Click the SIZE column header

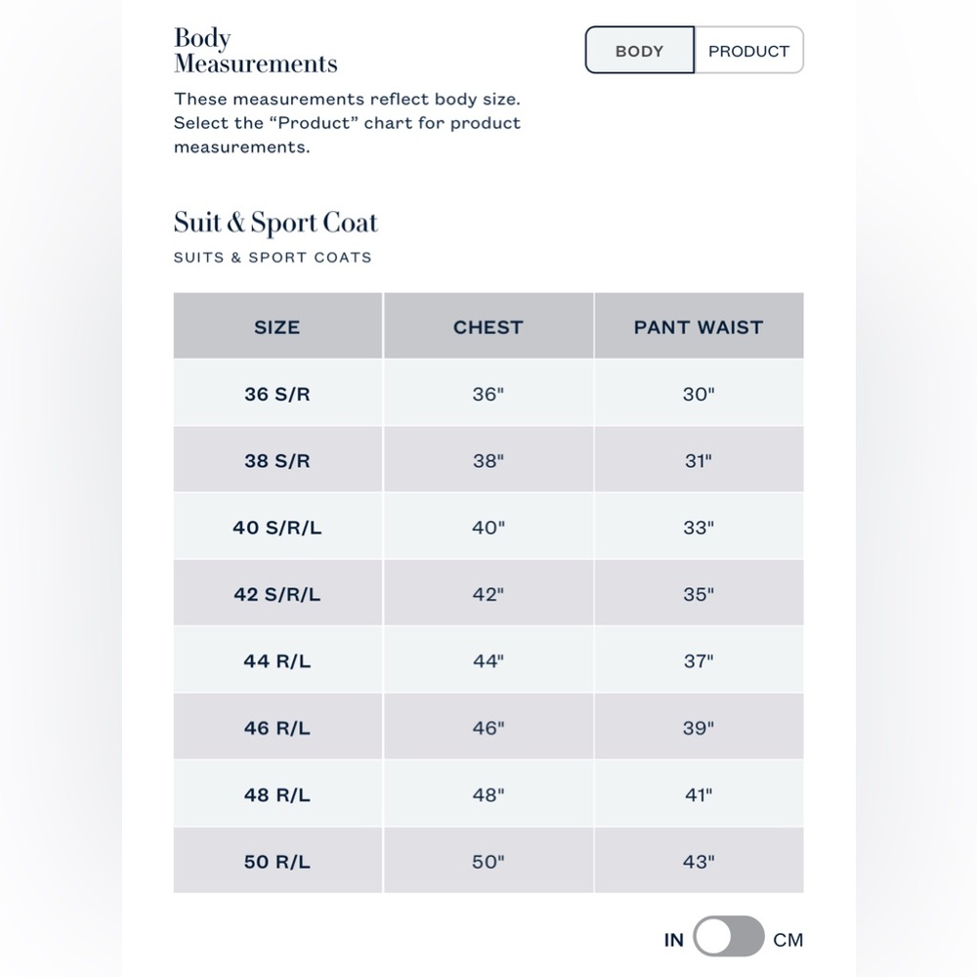[x=277, y=326]
